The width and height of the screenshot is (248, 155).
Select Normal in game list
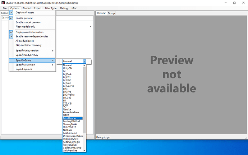pyautogui.click(x=73, y=65)
